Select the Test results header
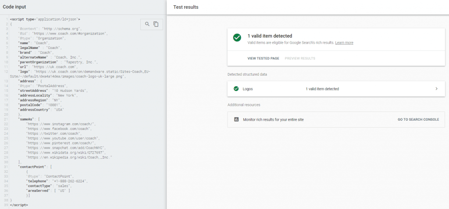The image size is (449, 209). 186,7
